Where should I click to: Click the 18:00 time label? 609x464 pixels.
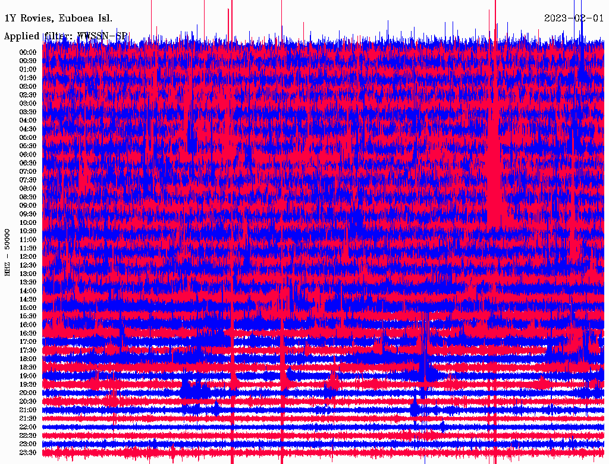(x=28, y=359)
